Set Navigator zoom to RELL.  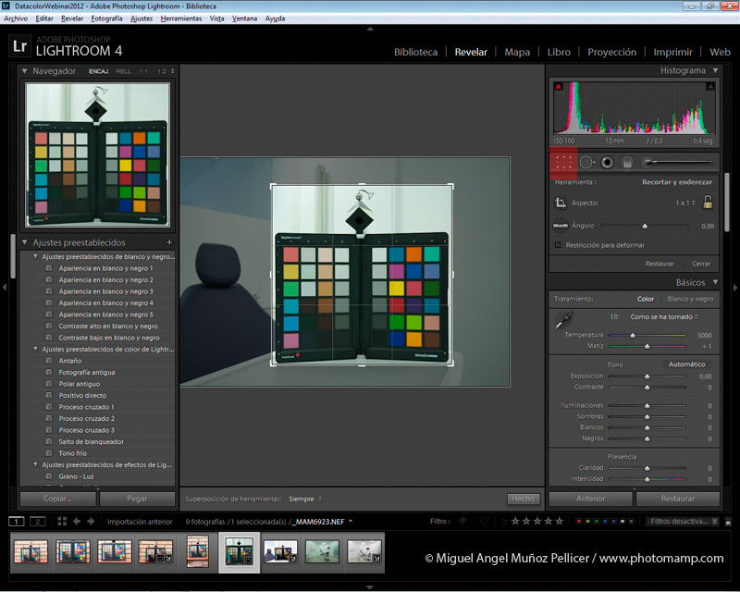(x=124, y=71)
